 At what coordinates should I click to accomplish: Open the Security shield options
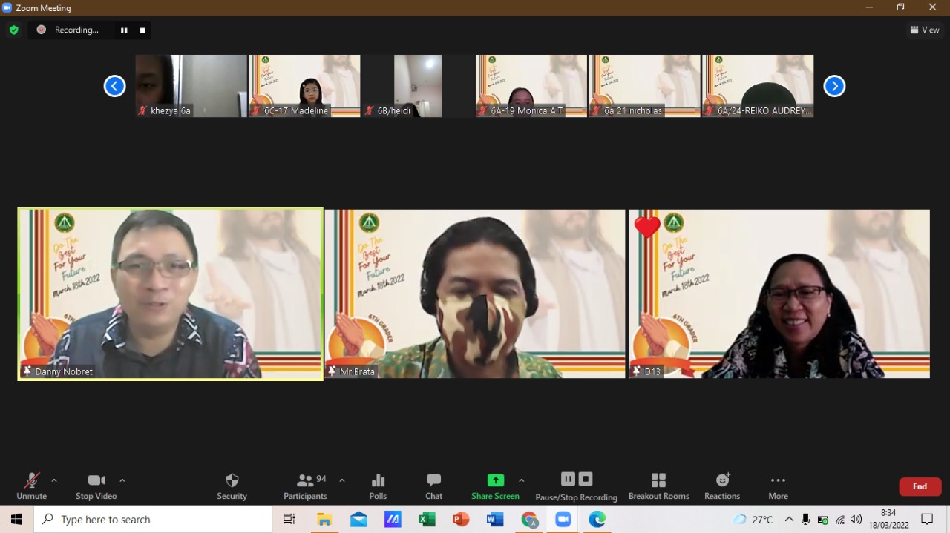pyautogui.click(x=232, y=486)
